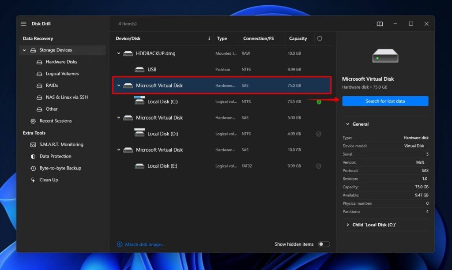Click protection shield for Local Disk (E:)

pos(319,166)
